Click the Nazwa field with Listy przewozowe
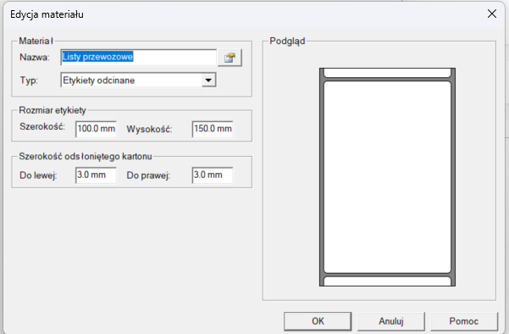 (x=139, y=57)
